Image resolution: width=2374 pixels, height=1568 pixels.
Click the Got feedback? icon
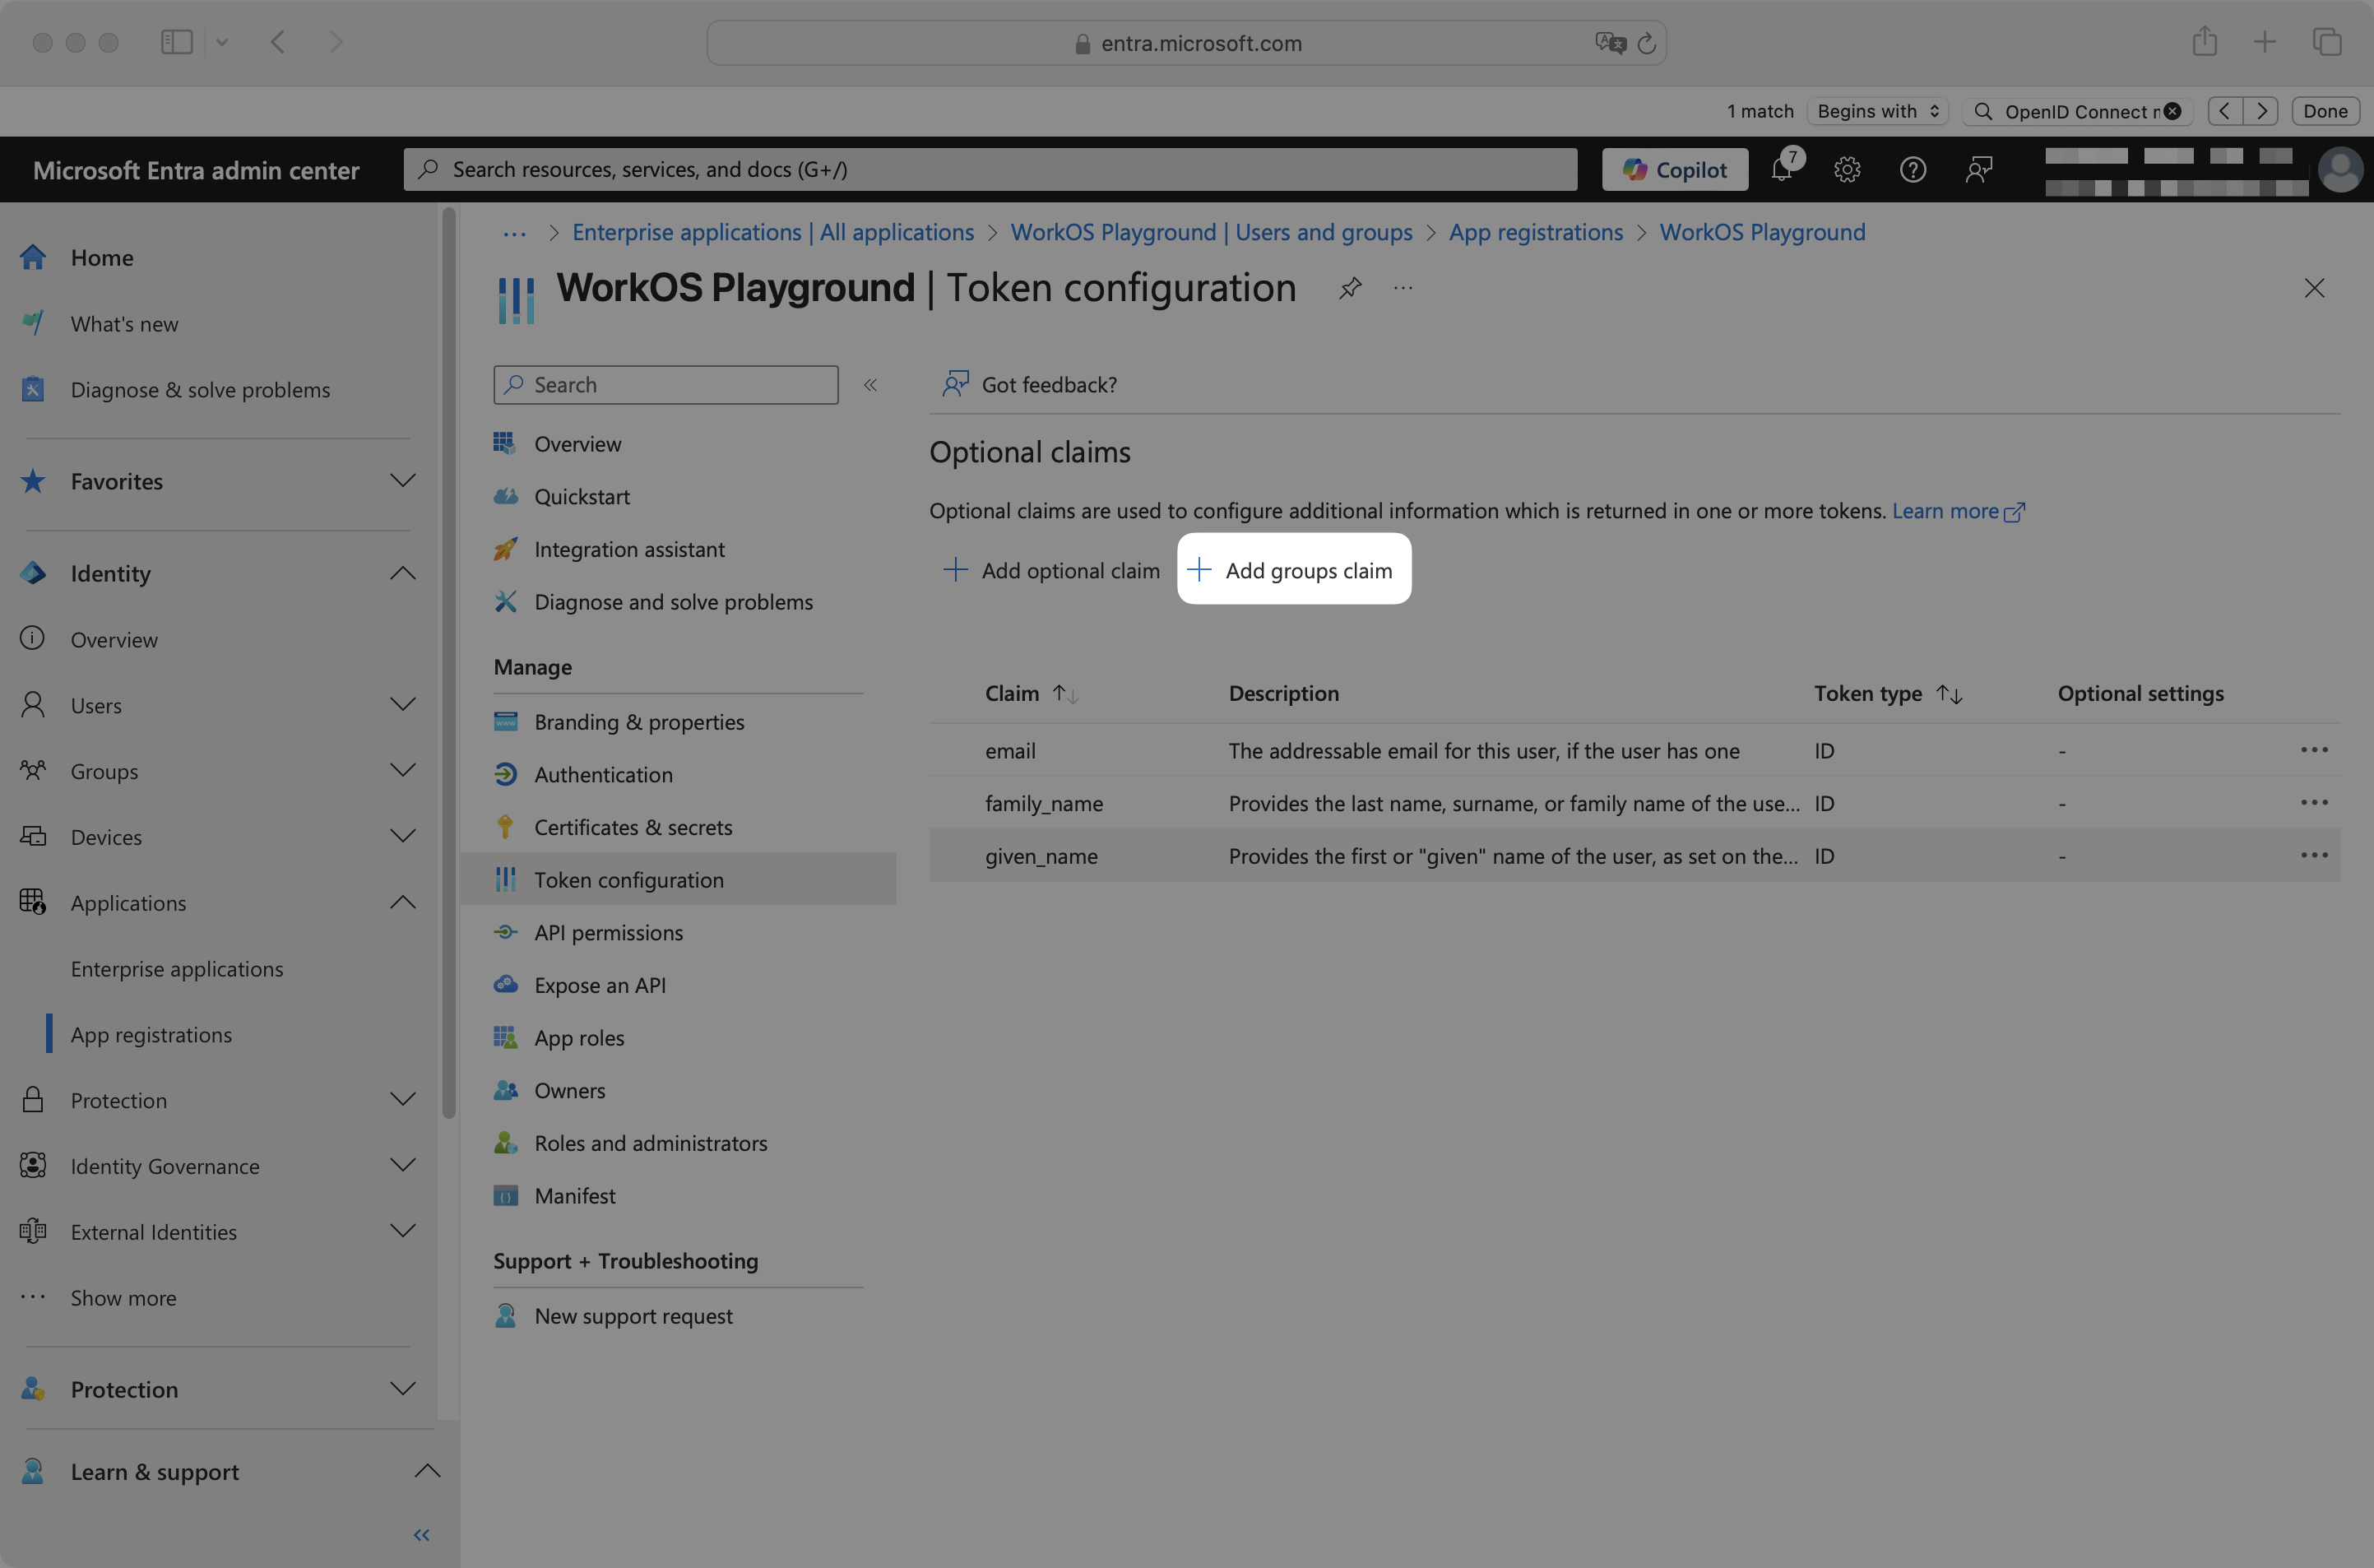pyautogui.click(x=955, y=383)
